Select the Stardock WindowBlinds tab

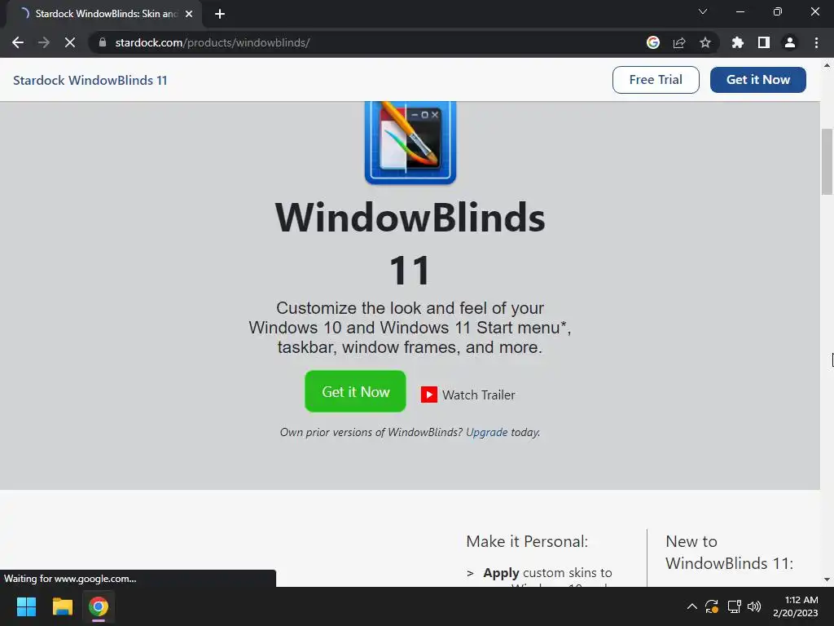tap(104, 14)
